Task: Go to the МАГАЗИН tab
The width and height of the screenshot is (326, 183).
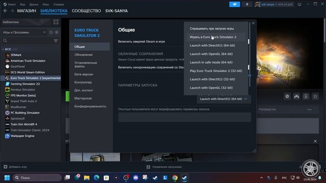Action: coord(26,11)
